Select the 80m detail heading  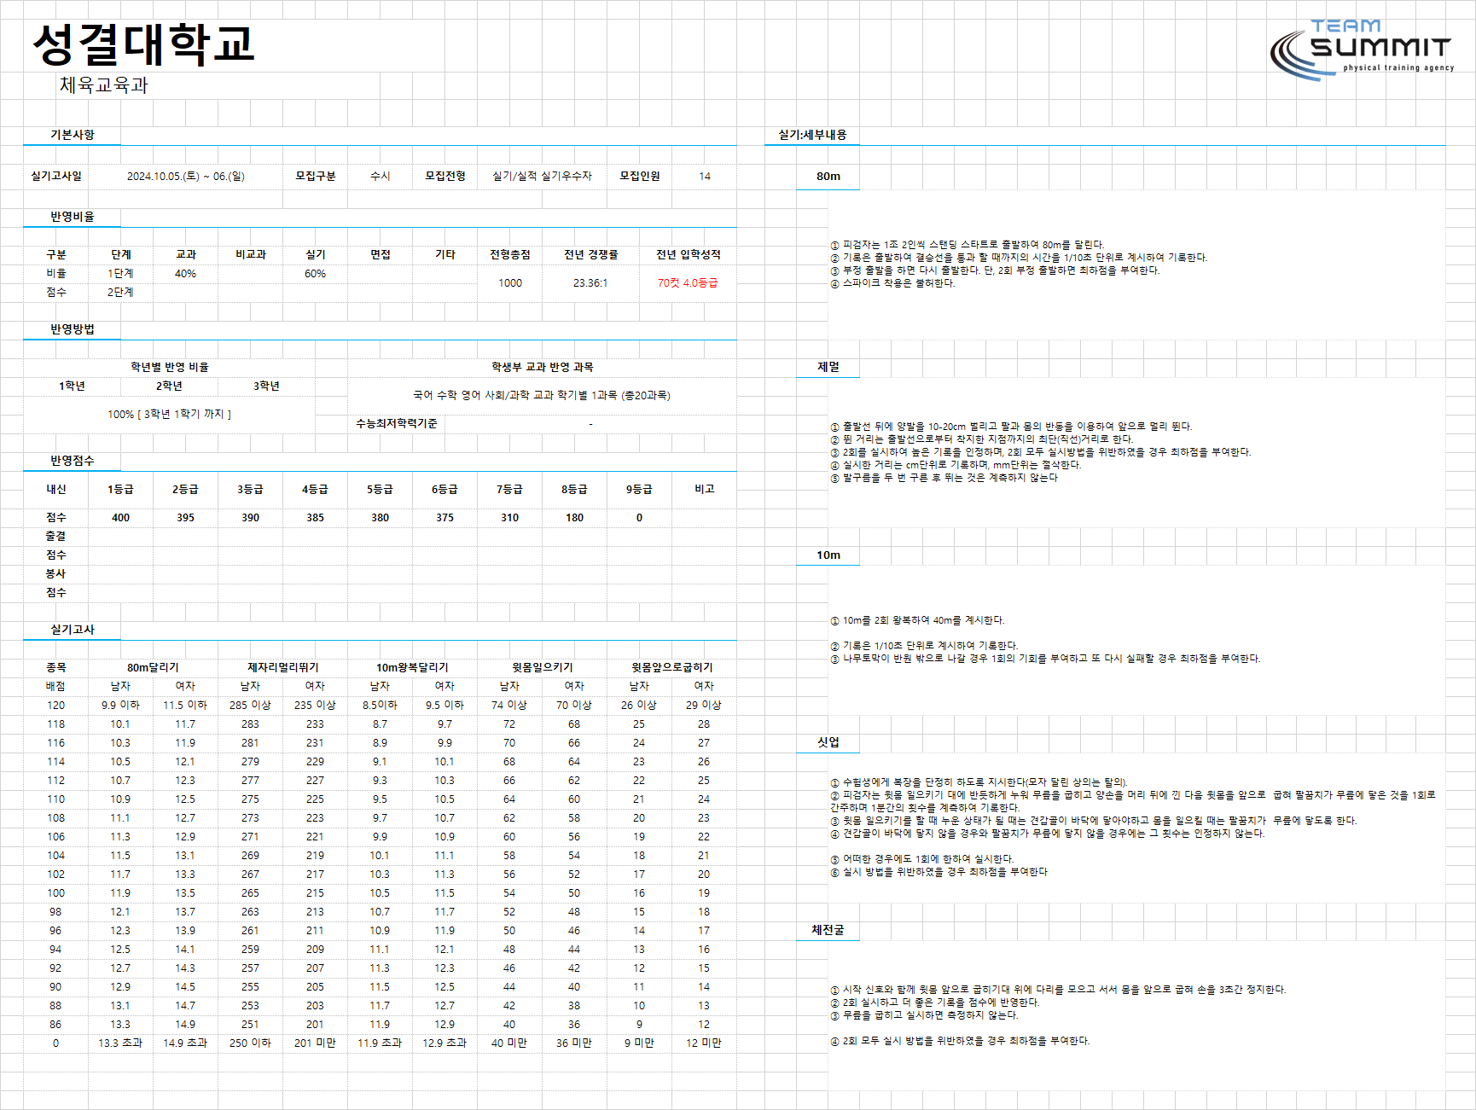click(828, 176)
